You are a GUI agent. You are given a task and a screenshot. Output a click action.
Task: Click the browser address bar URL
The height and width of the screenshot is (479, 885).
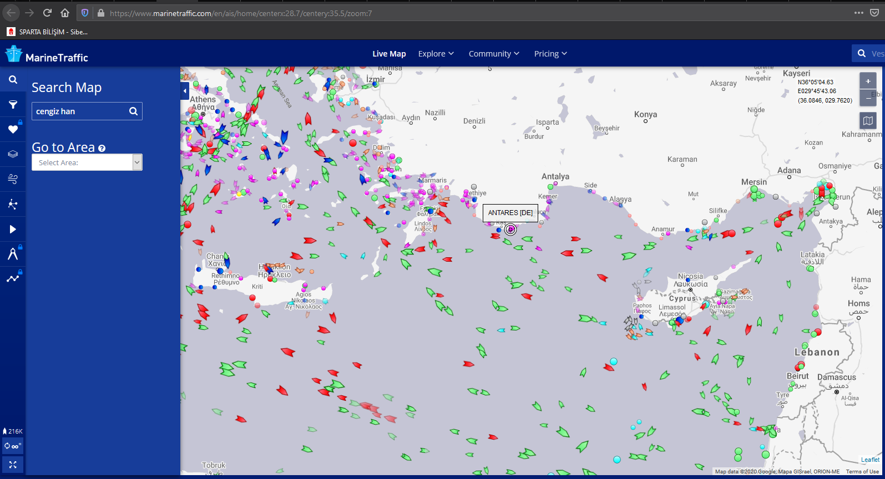click(241, 13)
